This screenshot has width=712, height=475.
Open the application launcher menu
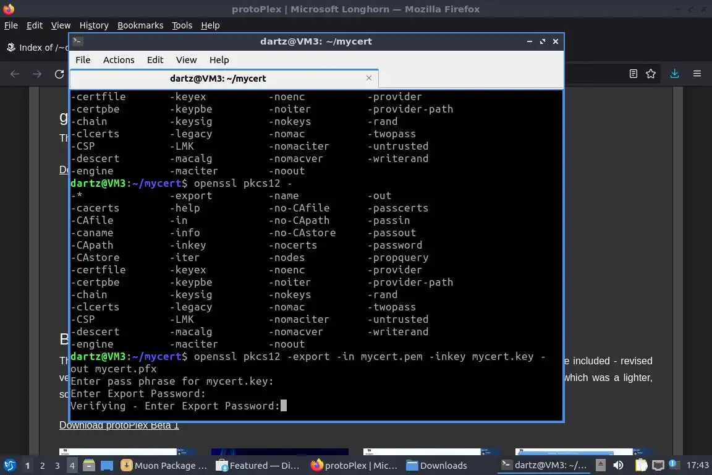click(x=9, y=465)
